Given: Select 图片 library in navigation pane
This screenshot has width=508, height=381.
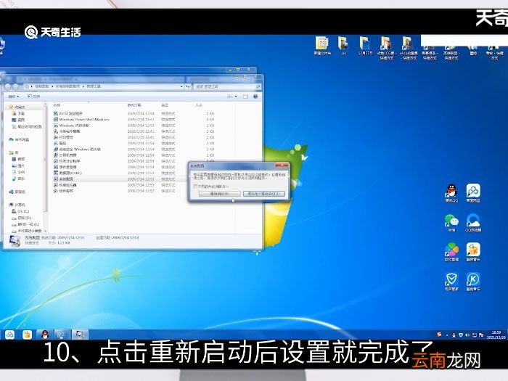Looking at the screenshot, I should tap(18, 165).
